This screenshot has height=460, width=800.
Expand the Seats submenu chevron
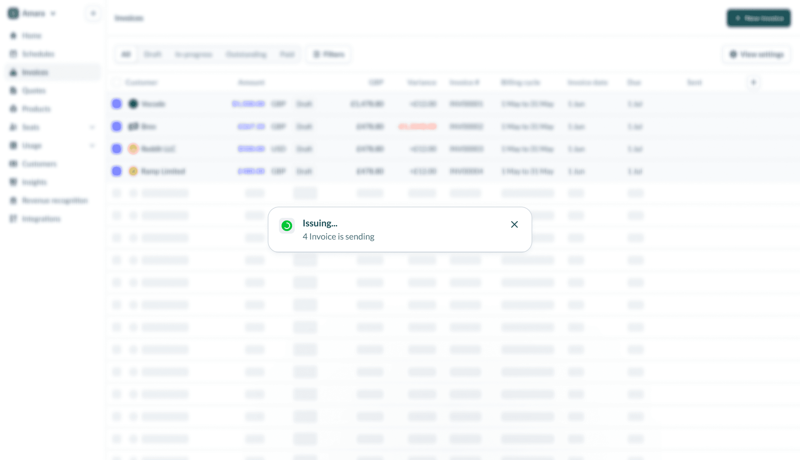(92, 127)
